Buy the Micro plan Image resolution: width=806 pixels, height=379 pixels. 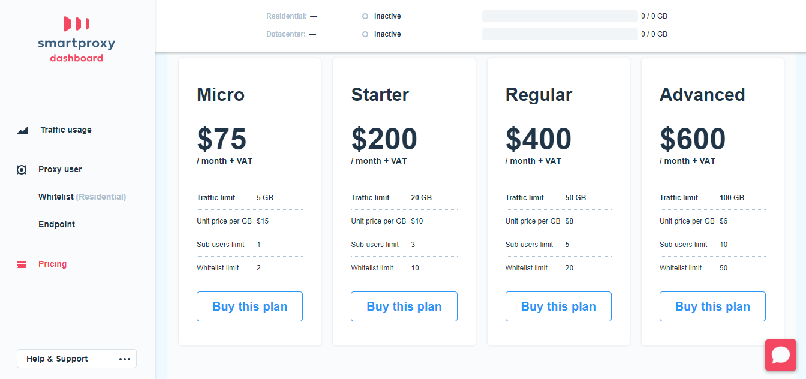coord(249,306)
